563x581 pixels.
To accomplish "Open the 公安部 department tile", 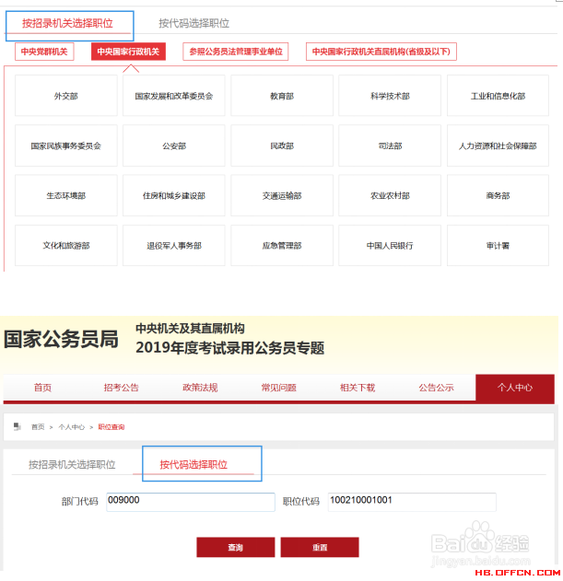I will (174, 145).
